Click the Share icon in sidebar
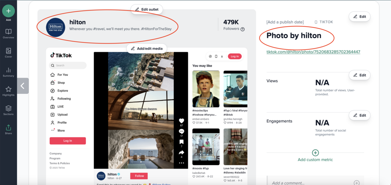 click(x=8, y=129)
